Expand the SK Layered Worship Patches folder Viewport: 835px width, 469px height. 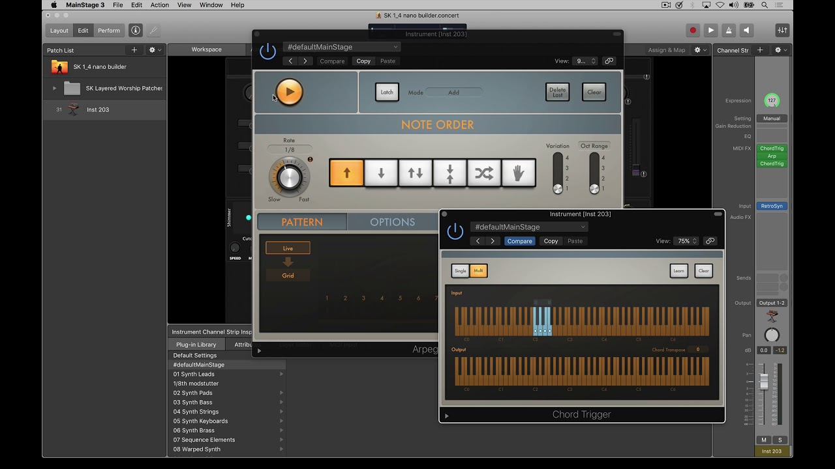point(54,88)
